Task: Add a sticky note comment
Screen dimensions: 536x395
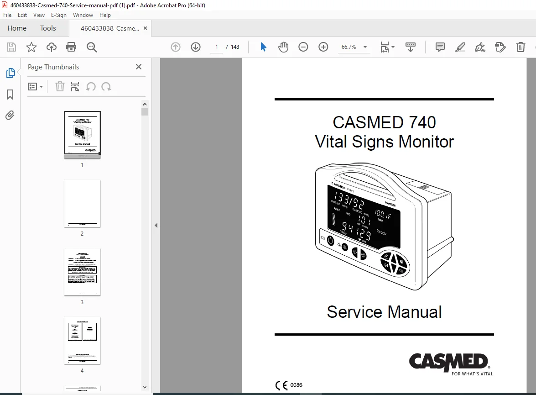Action: click(x=440, y=47)
